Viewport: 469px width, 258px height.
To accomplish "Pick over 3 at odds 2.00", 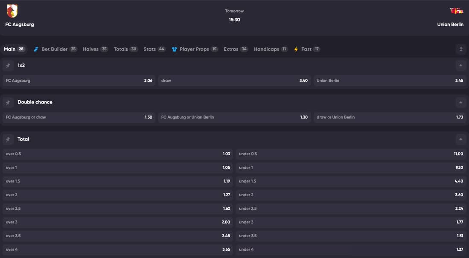I will 118,222.
